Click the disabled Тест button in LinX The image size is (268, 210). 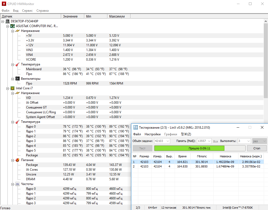coord(143,148)
